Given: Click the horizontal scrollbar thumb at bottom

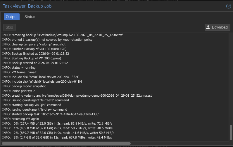Looking at the screenshot, I should coord(66,143).
